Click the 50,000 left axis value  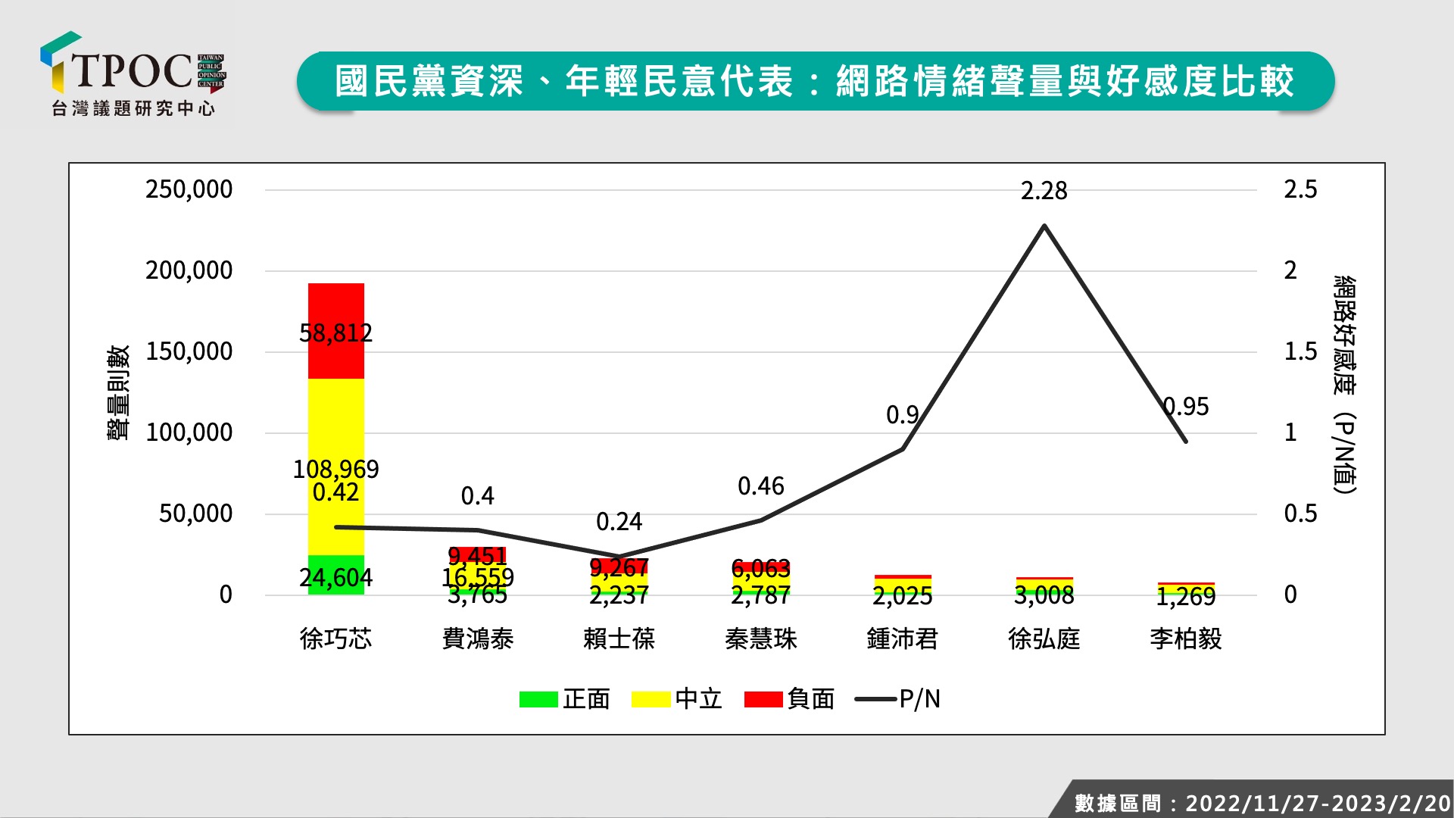[196, 514]
